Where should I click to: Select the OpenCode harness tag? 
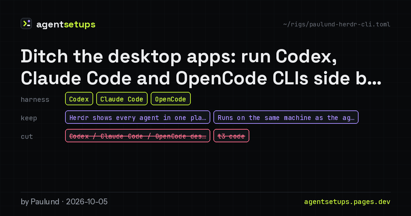171,99
